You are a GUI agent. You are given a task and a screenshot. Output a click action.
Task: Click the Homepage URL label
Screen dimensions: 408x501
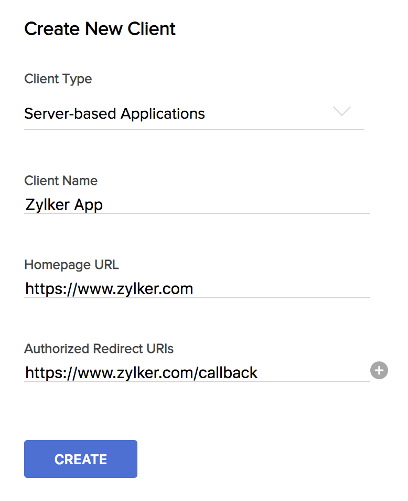click(x=71, y=265)
